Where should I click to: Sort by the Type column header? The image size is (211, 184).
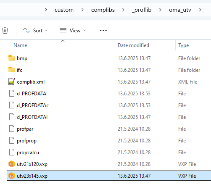point(184,45)
